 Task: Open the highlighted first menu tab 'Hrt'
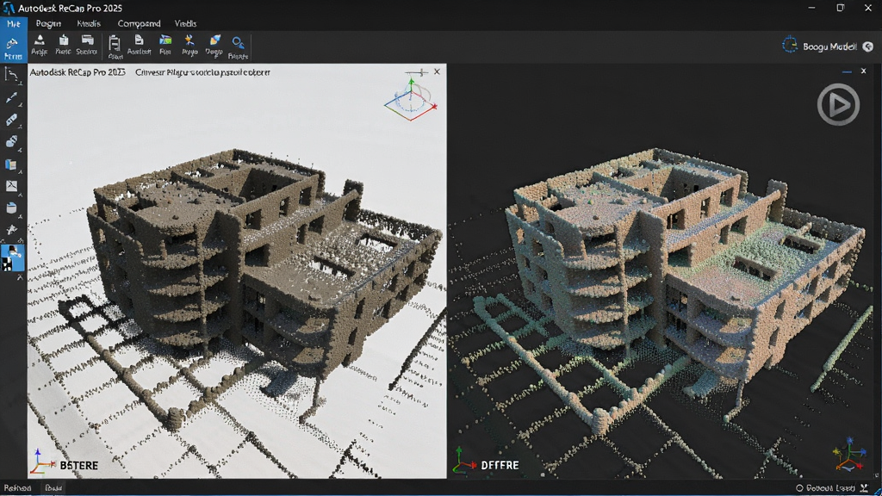click(14, 23)
